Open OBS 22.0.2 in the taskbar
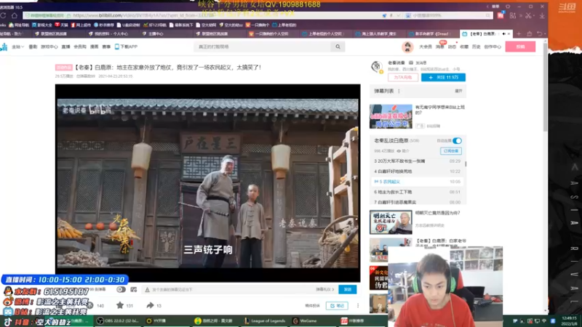The width and height of the screenshot is (582, 327). pos(118,320)
